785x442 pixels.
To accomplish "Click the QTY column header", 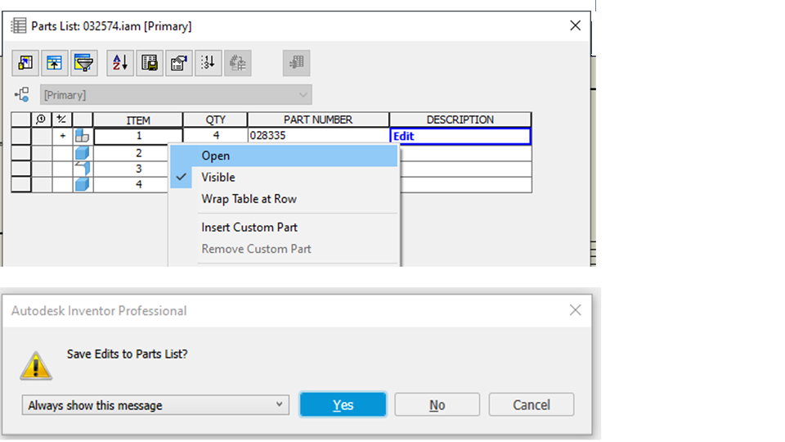I will [215, 120].
